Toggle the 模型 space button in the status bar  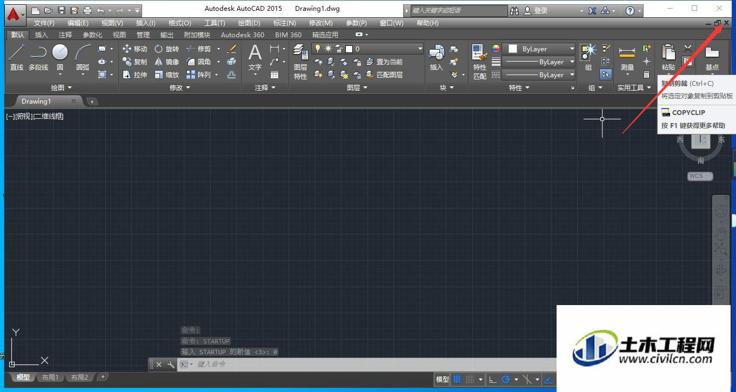(x=443, y=379)
